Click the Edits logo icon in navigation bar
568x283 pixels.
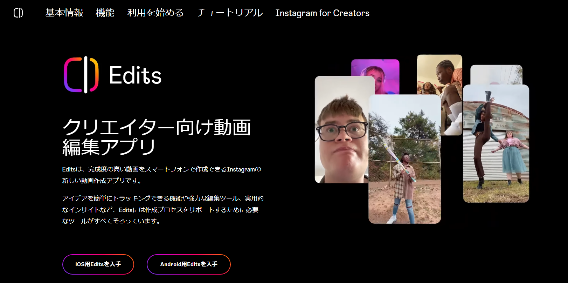point(18,13)
